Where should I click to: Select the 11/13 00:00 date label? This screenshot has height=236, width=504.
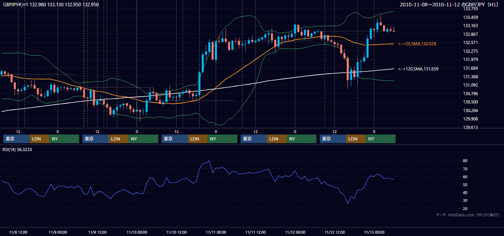click(x=374, y=232)
